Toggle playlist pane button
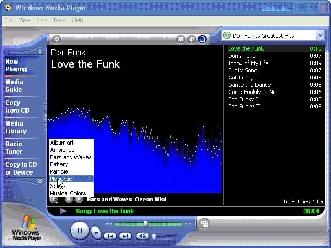Screen dimensions: 331x248 [202, 39]
